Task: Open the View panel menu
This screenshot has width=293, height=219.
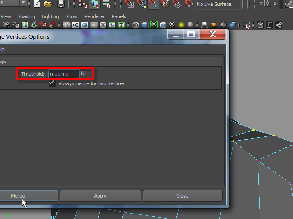Action: [5, 16]
